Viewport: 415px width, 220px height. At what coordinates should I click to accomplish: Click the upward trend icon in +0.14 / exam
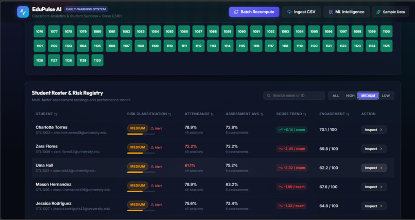click(281, 130)
